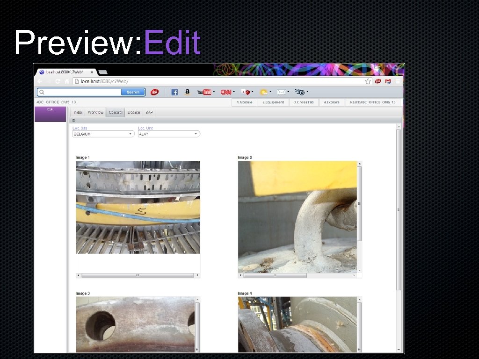Switch to the Design tab

coord(134,112)
